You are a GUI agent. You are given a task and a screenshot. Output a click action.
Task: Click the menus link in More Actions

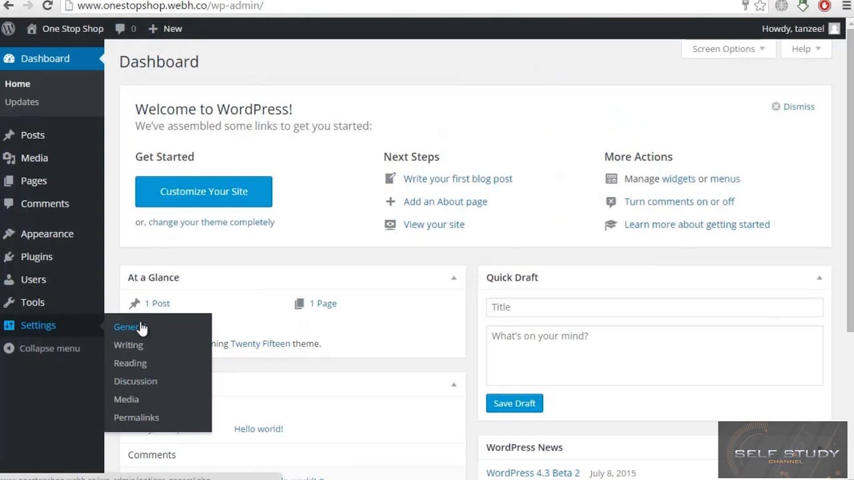pyautogui.click(x=725, y=179)
